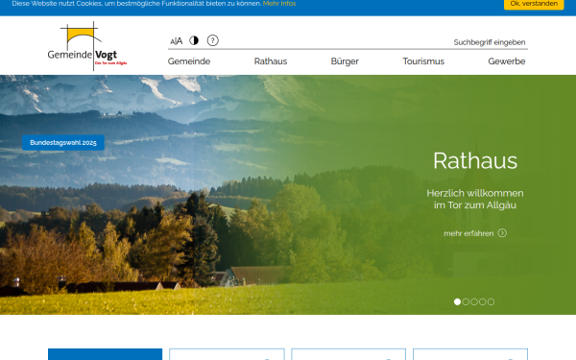Open the help question mark icon
Viewport: 576px width, 360px height.
click(213, 40)
